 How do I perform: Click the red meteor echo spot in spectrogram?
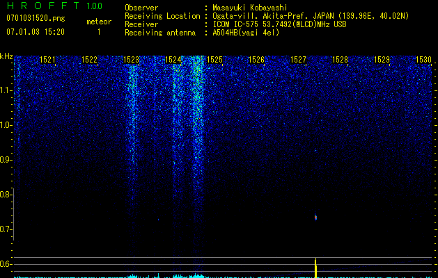coord(315,218)
